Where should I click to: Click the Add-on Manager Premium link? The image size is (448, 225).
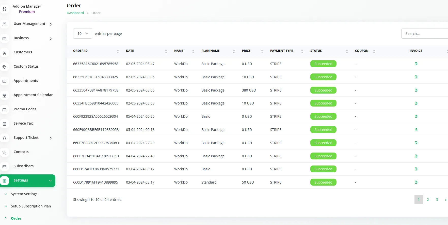27,9
